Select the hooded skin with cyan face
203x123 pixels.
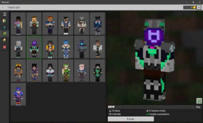(82, 47)
